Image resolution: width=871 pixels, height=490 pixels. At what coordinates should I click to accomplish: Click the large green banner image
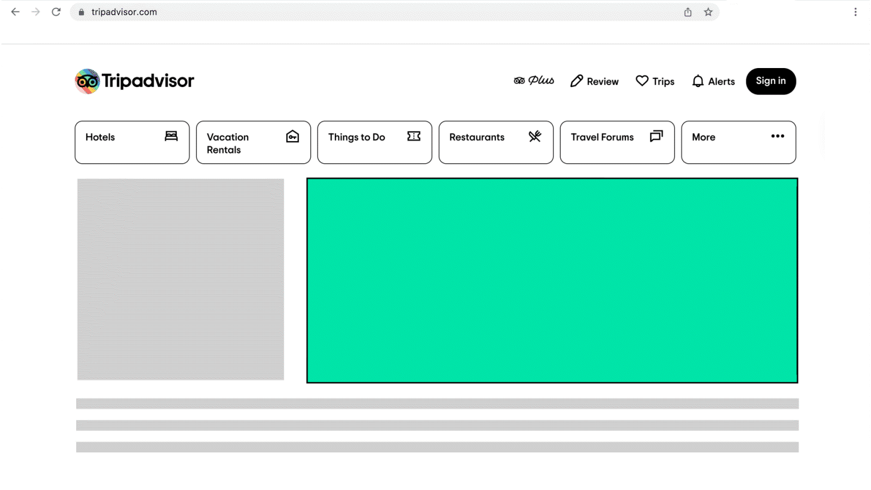point(552,280)
